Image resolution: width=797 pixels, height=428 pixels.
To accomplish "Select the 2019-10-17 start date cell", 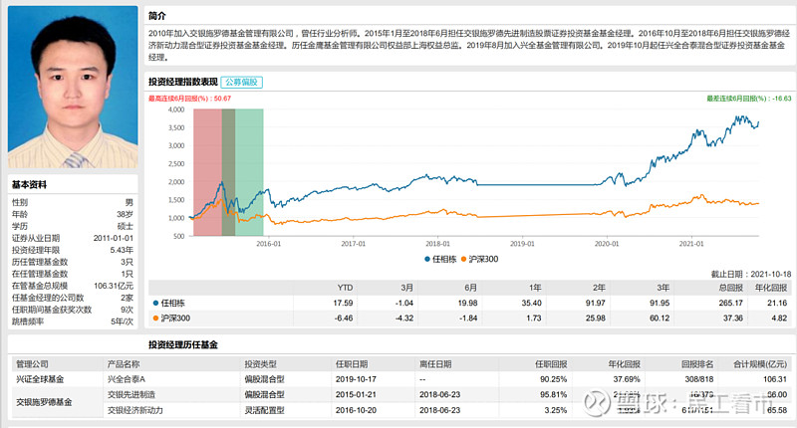I will pyautogui.click(x=356, y=379).
